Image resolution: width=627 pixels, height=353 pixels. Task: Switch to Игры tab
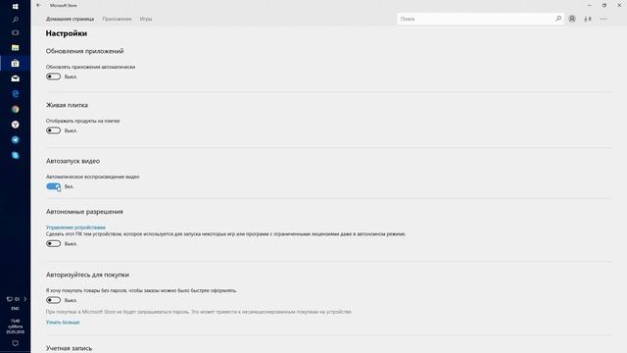(x=146, y=19)
